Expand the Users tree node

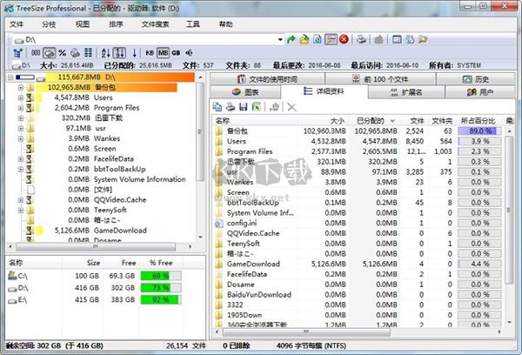21,98
